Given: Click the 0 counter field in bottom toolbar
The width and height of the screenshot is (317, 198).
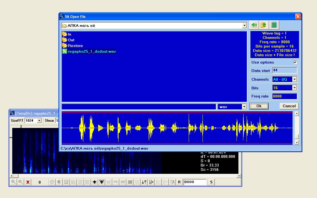Looking at the screenshot, I should [40, 182].
